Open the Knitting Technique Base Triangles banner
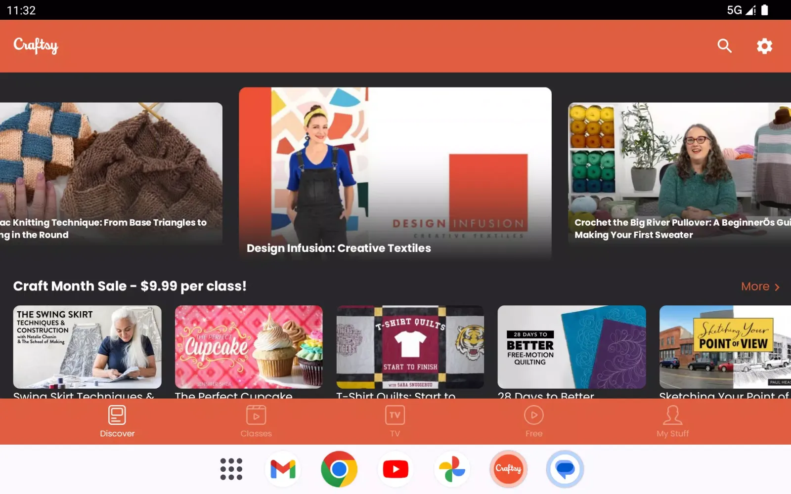 tap(111, 174)
